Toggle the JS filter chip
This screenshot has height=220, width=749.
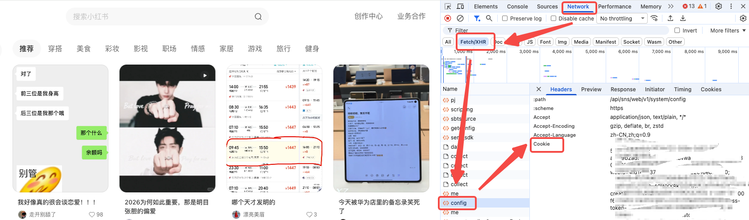click(x=530, y=42)
